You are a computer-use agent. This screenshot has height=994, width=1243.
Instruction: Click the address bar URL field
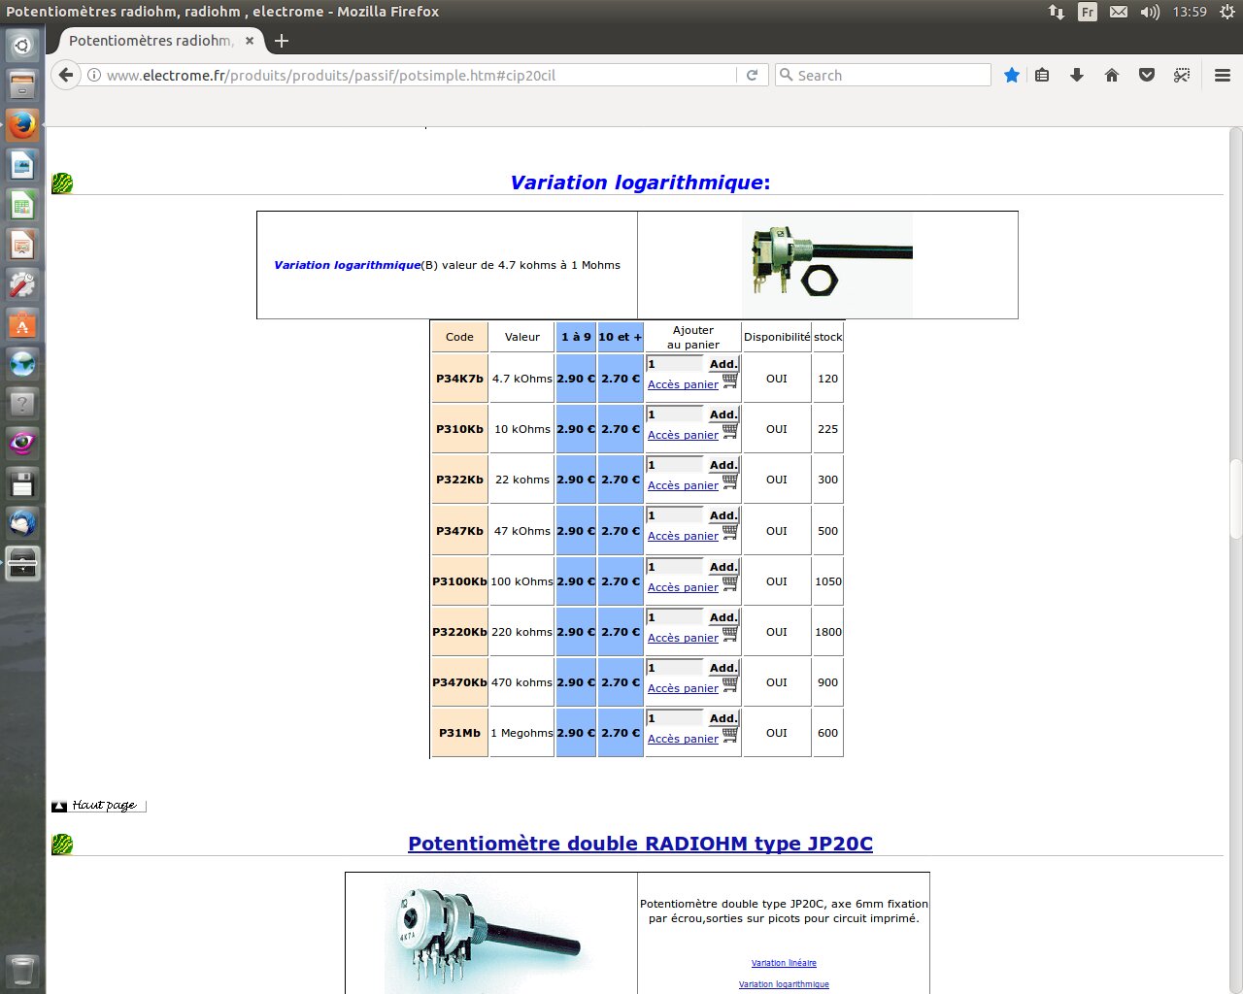point(418,75)
